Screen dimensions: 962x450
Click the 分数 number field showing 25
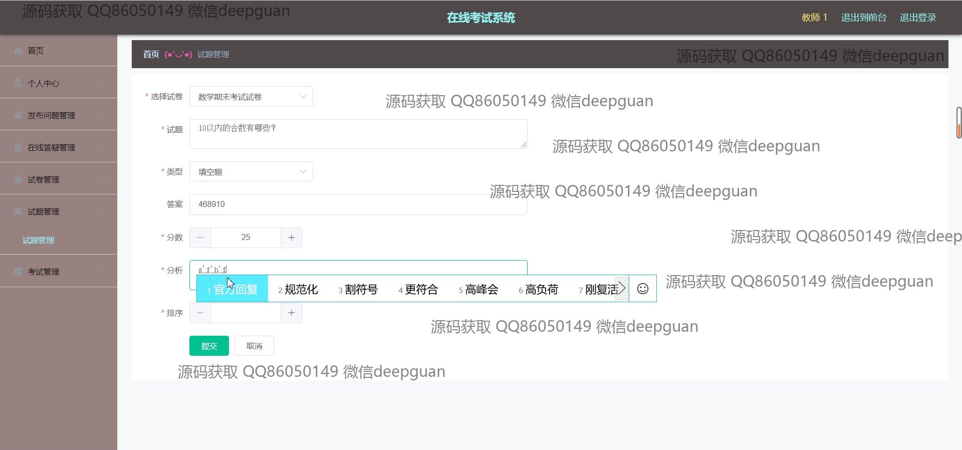point(246,238)
